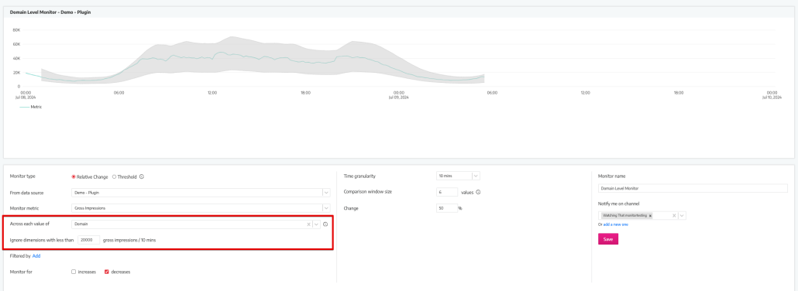Uncheck the decreases checkbox
The width and height of the screenshot is (798, 291).
tap(106, 272)
